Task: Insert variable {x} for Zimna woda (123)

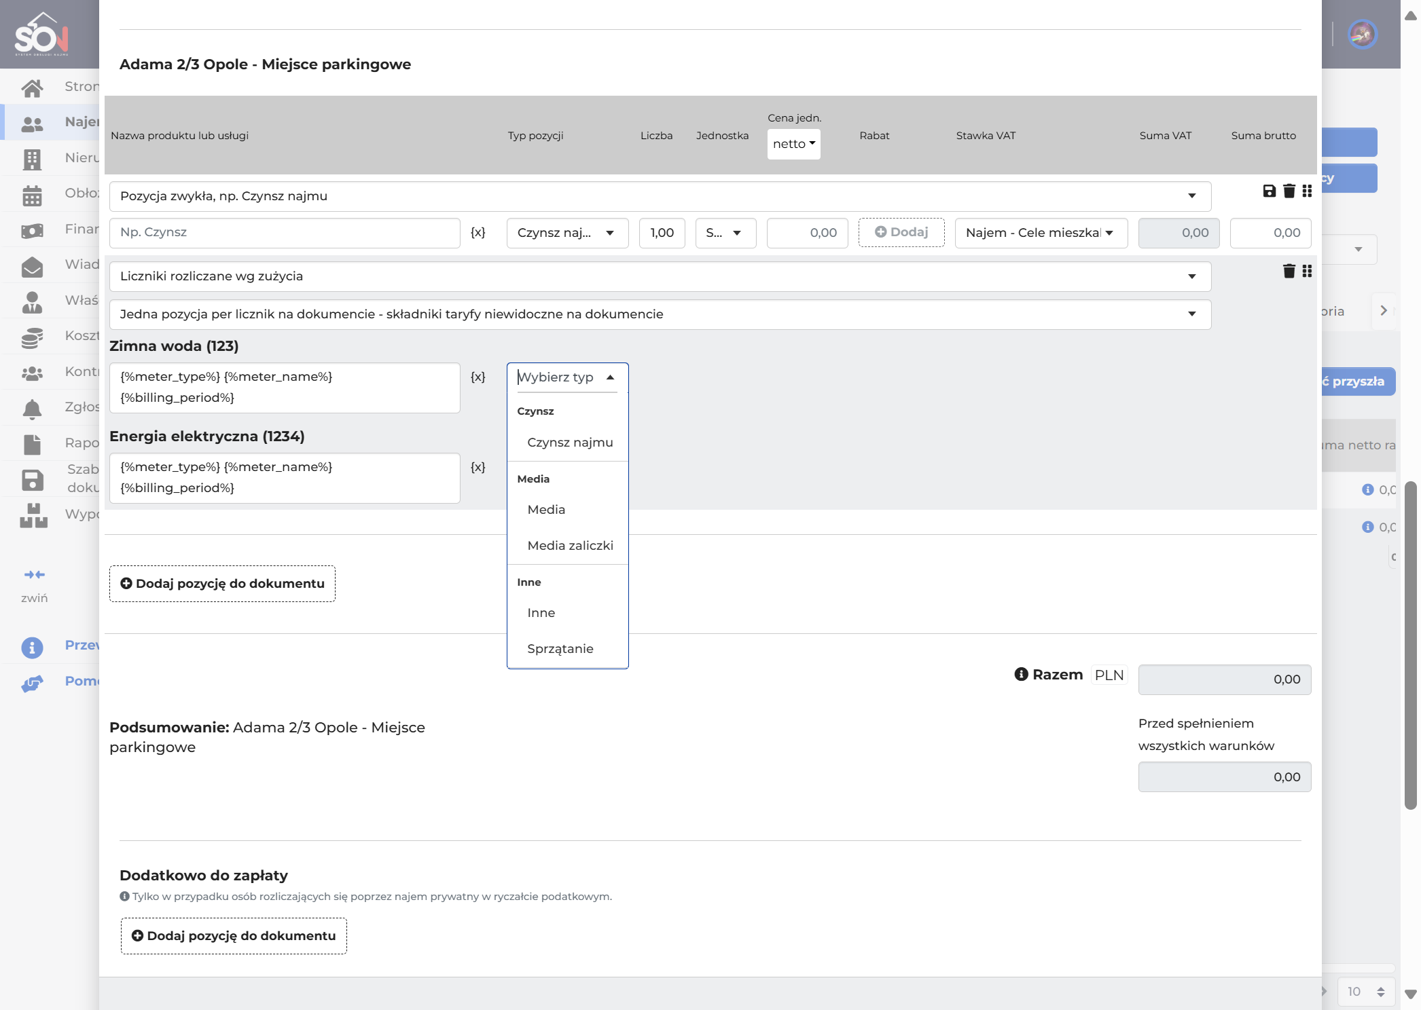Action: pyautogui.click(x=478, y=377)
